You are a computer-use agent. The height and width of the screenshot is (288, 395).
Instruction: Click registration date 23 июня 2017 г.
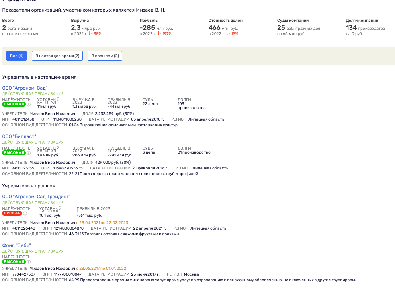145,274
